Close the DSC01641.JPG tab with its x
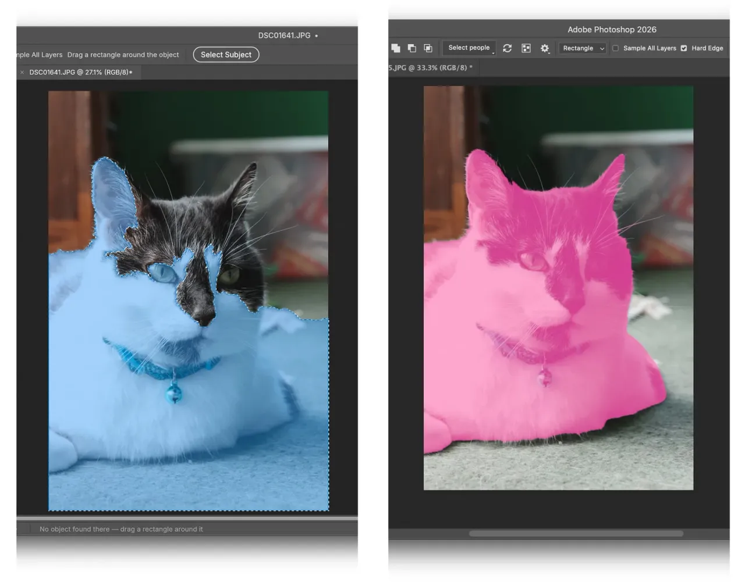Image resolution: width=745 pixels, height=582 pixels. point(22,72)
